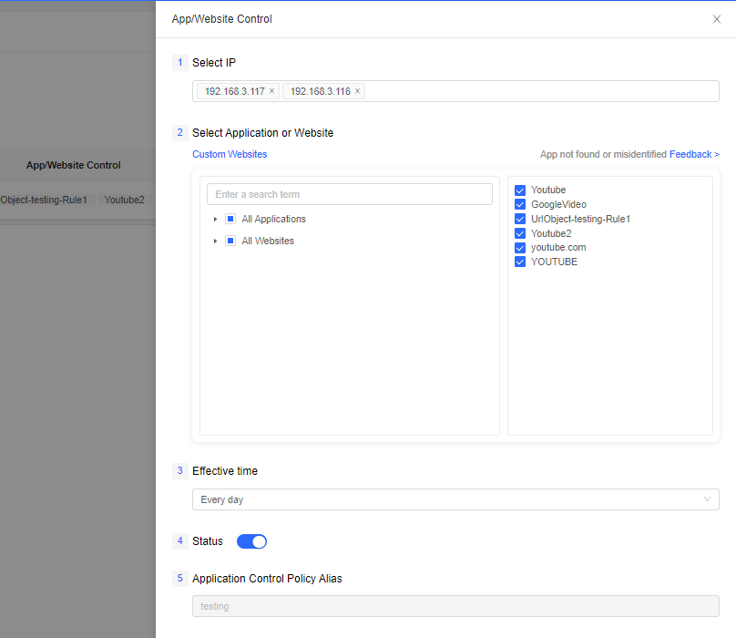Remove IP tag 192.168.3.117
This screenshot has width=736, height=638.
click(271, 91)
